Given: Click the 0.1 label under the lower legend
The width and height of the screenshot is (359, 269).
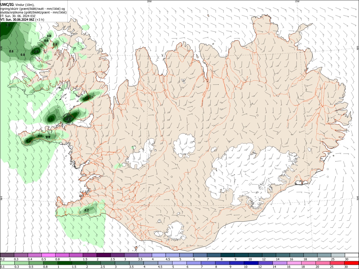Looking at the screenshot, I should (2, 267).
